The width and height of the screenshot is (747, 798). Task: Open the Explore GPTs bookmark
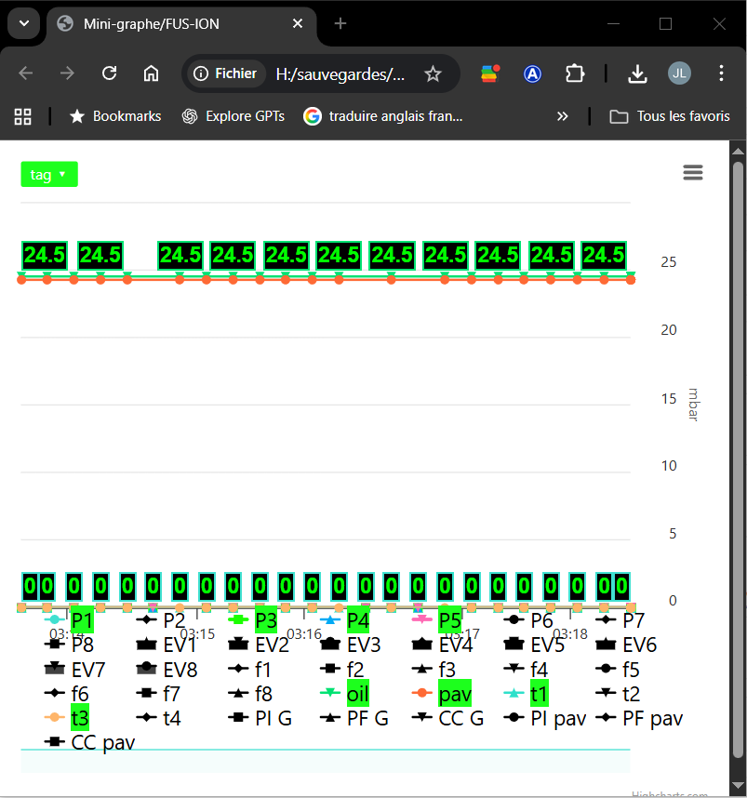pyautogui.click(x=233, y=116)
